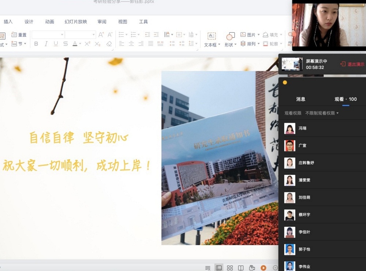Insert a text box (文本框)
This screenshot has width=366, height=271.
pos(212,39)
